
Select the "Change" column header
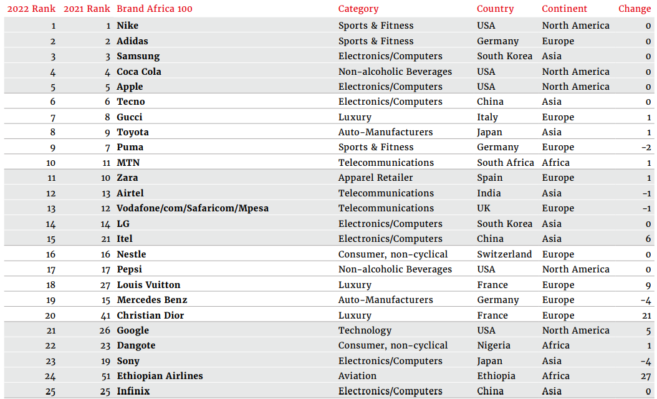click(635, 9)
